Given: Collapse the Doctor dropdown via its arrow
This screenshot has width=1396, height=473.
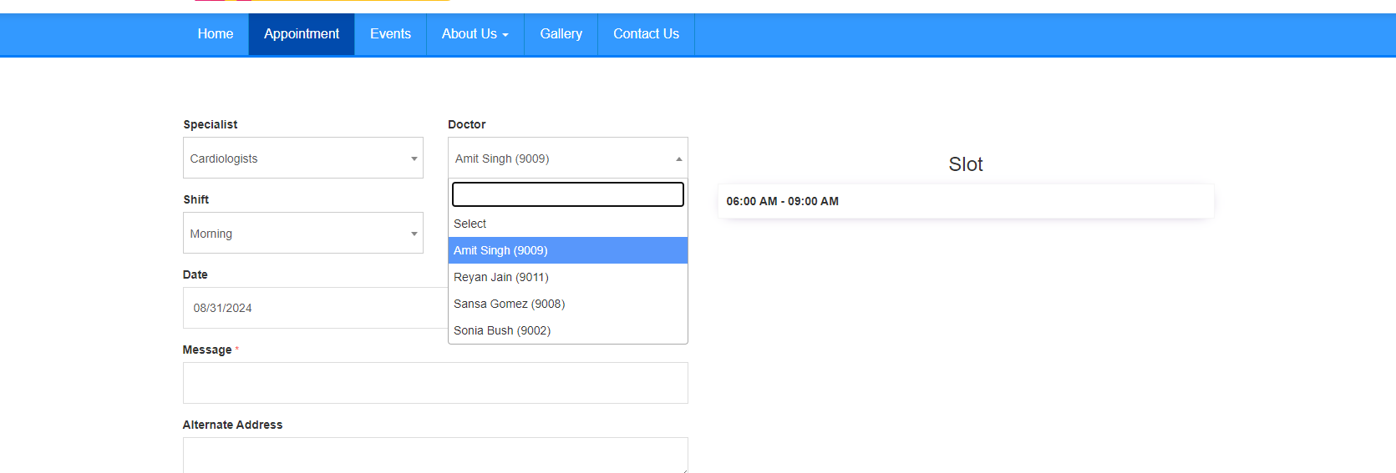Looking at the screenshot, I should click(678, 159).
